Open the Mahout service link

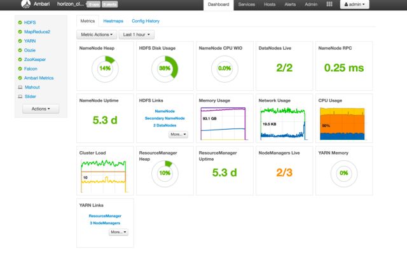(32, 87)
